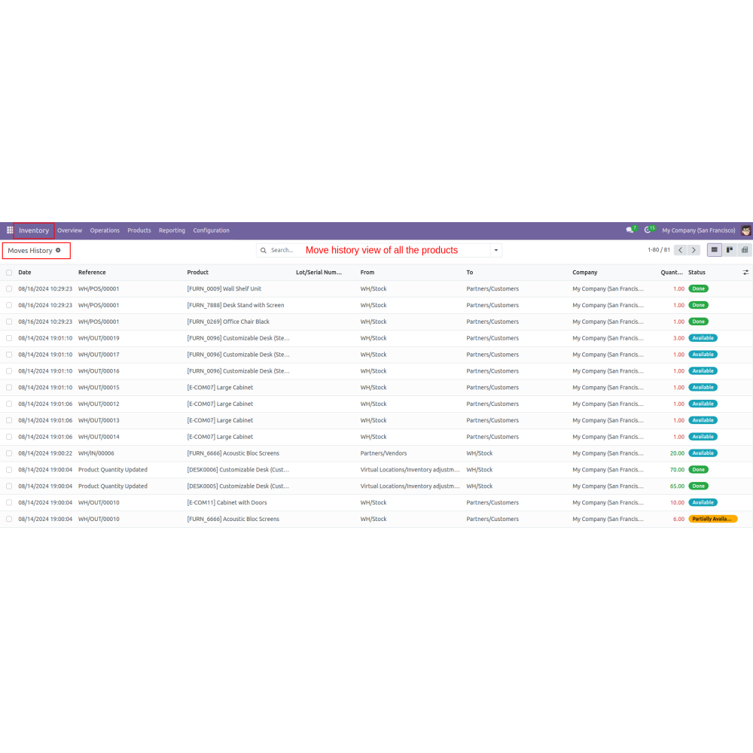Switch to list view icon
This screenshot has width=753, height=753.
[714, 250]
